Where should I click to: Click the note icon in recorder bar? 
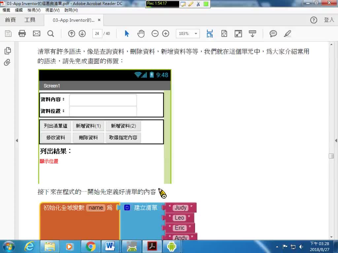tap(183, 4)
